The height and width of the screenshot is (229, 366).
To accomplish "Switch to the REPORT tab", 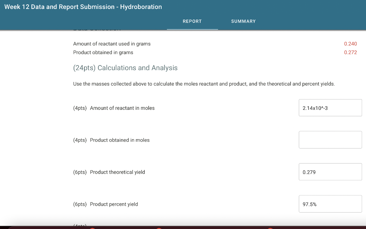I will tap(192, 21).
